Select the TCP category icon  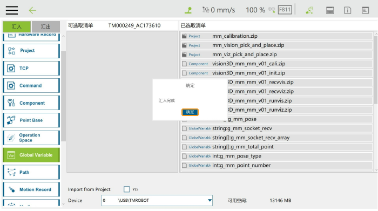11,69
